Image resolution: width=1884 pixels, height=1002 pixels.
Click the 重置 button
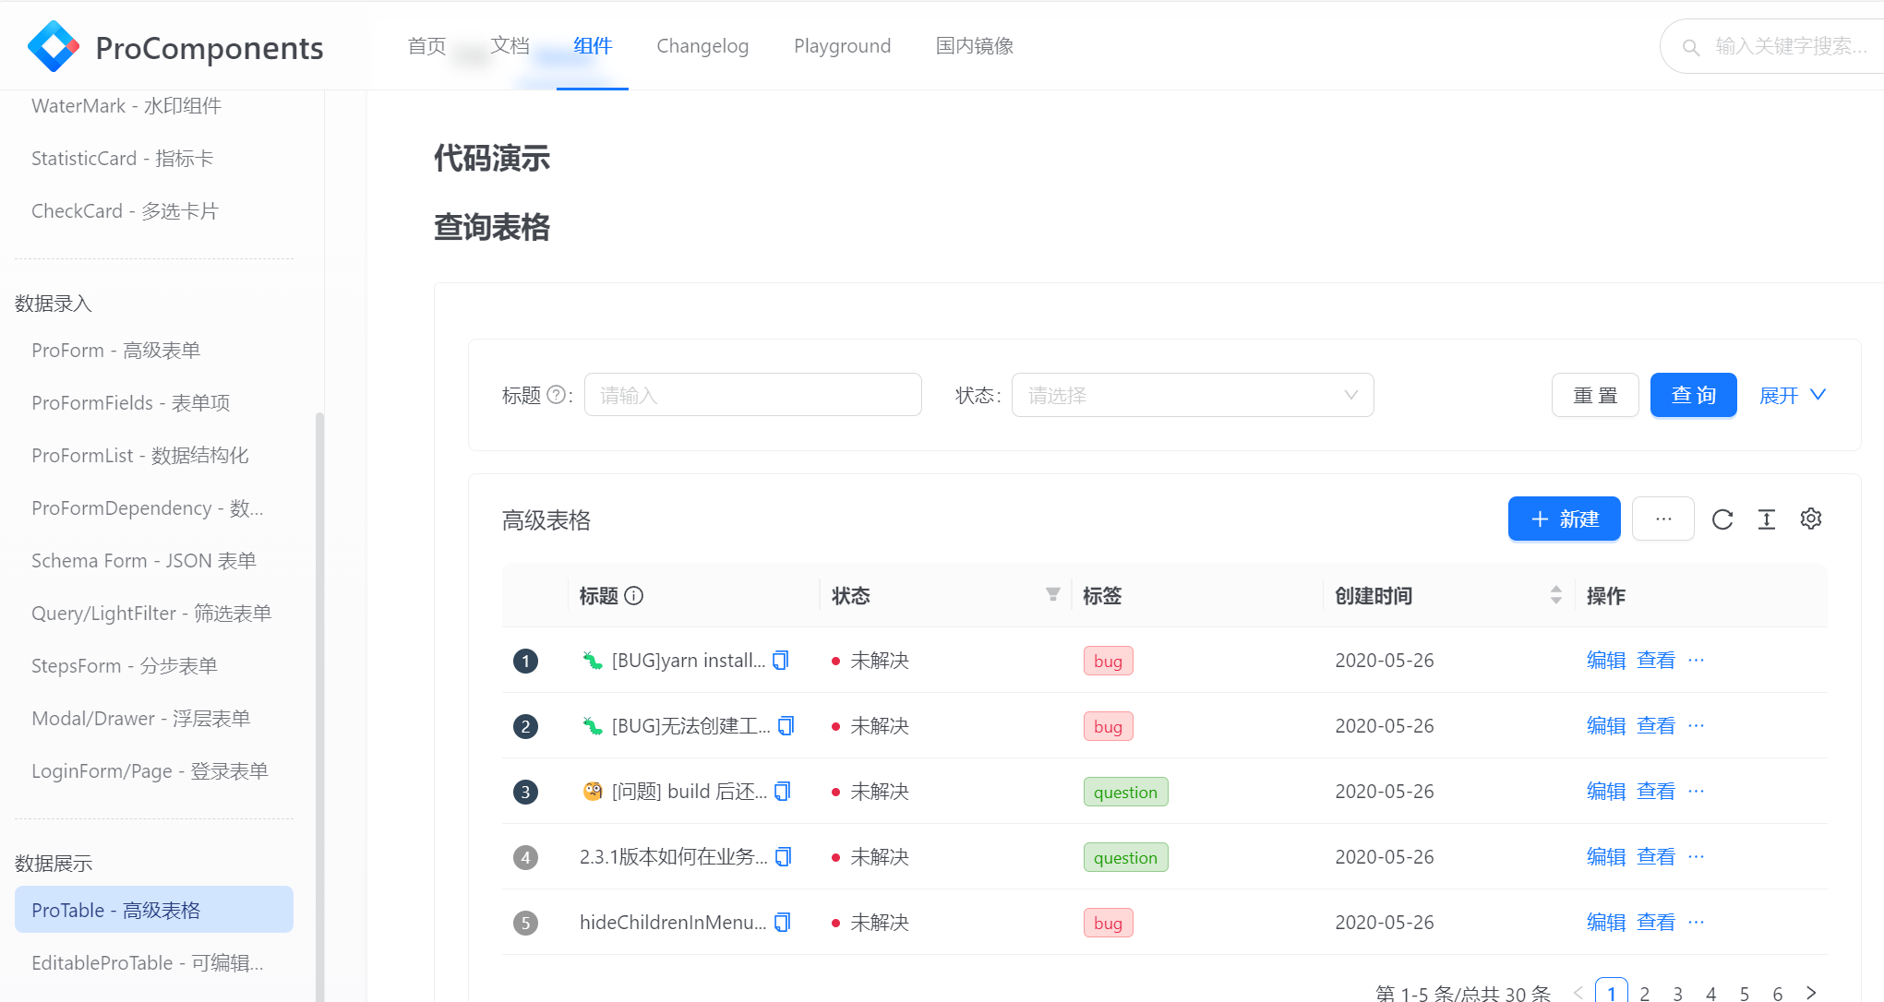tap(1595, 395)
